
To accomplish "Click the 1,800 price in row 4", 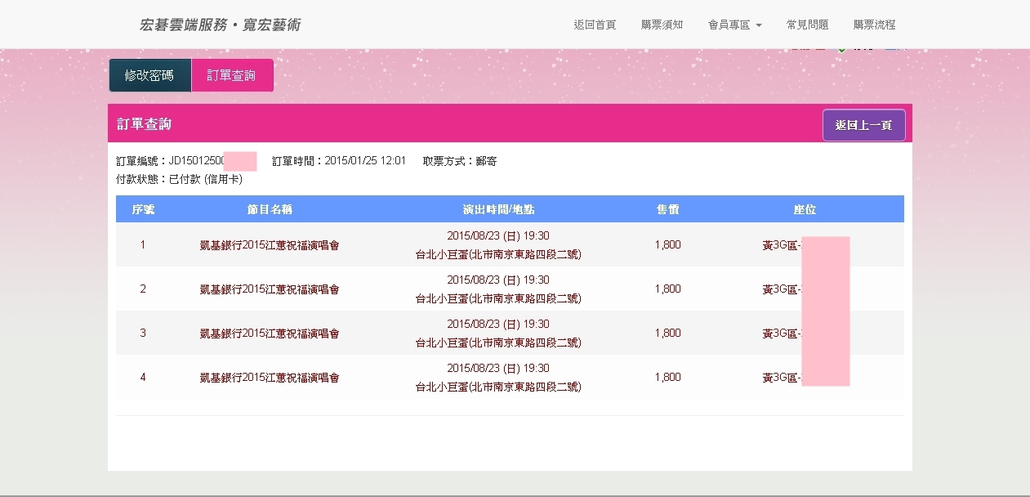I will coord(667,377).
